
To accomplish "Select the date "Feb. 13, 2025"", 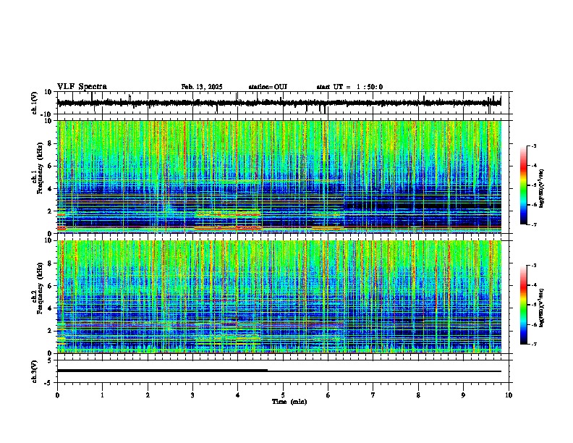I will click(202, 87).
